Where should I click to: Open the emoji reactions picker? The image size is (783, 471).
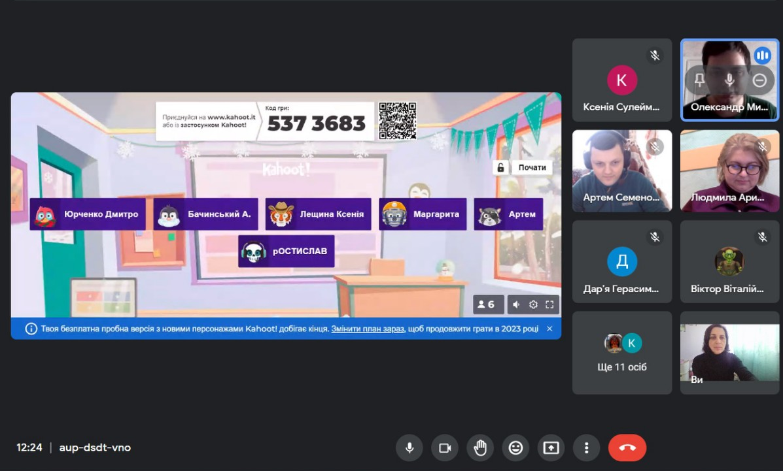(515, 448)
